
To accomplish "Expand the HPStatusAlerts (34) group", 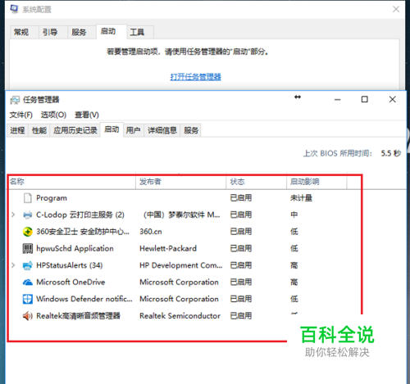I will [13, 265].
